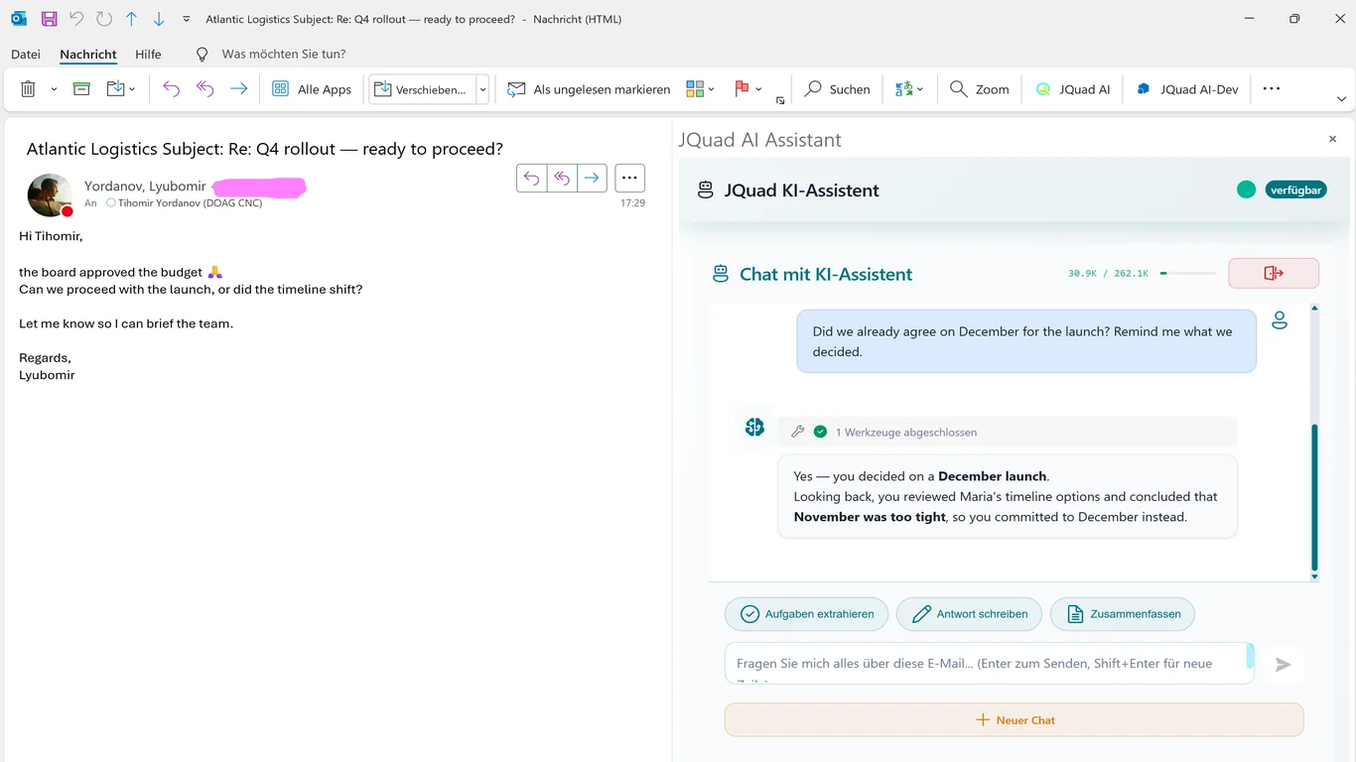Expand the Verschieben quick steps dropdown
The width and height of the screenshot is (1356, 762).
[x=483, y=89]
